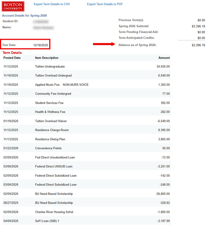210x226 pixels.
Task: Click the amount -3,197.99
Action: click(x=163, y=221)
